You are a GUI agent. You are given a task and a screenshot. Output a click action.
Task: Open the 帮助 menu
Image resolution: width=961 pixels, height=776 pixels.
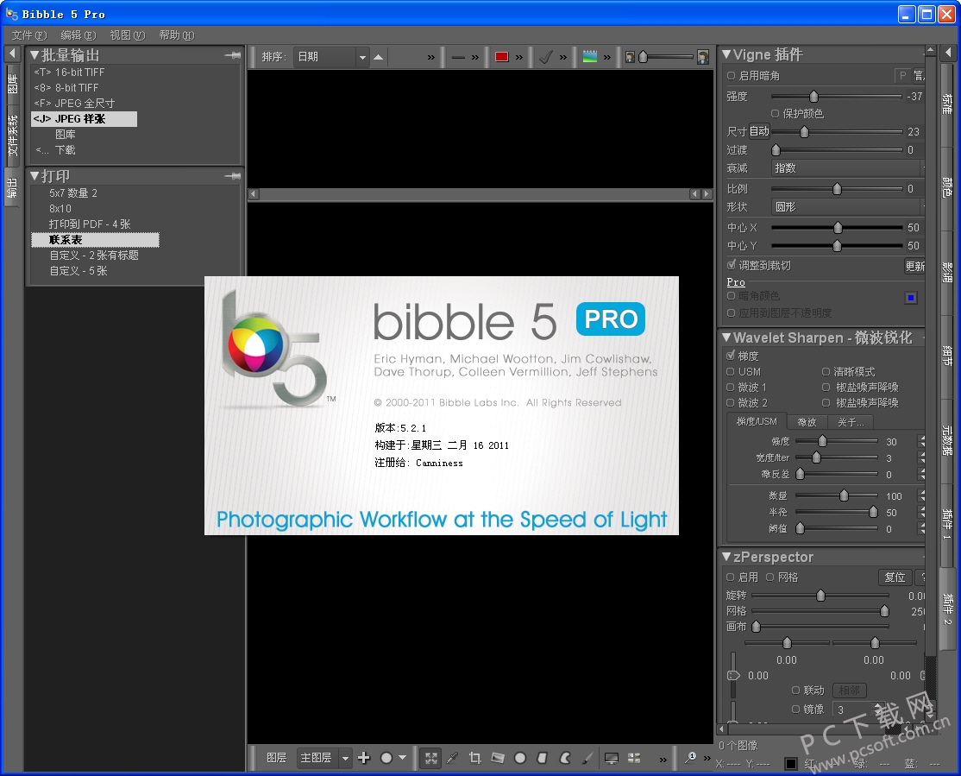pos(177,35)
